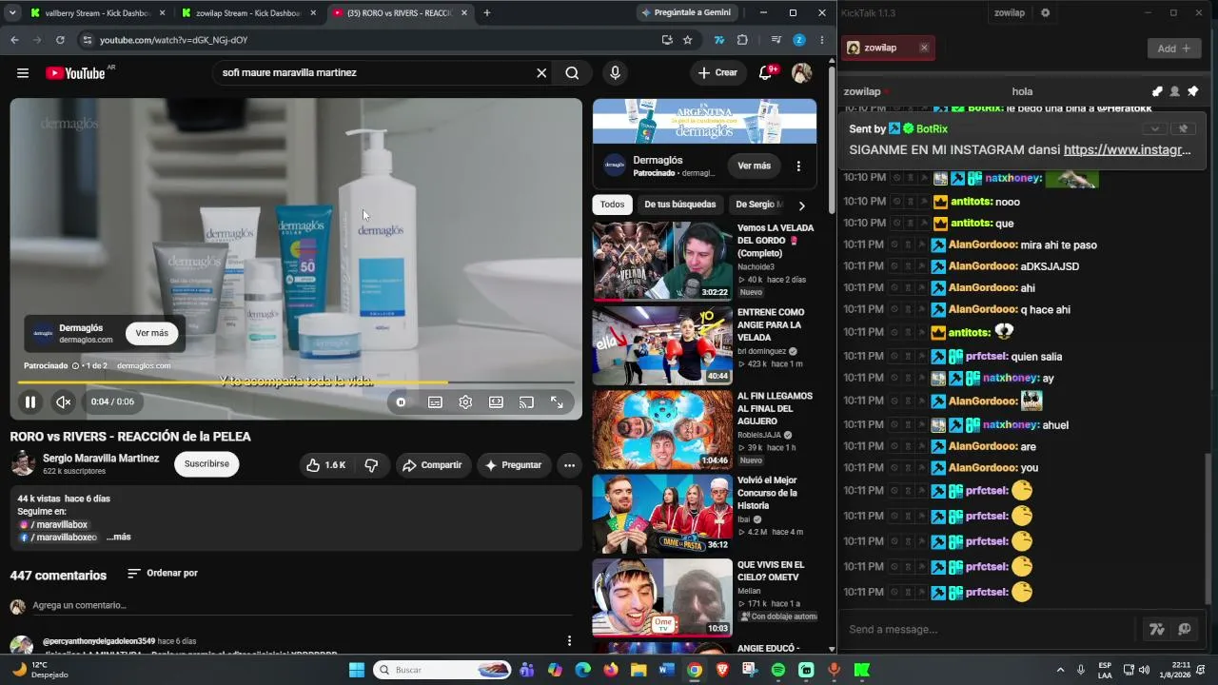1218x685 pixels.
Task: Close the zowilap chatroom tab in KickTalk
Action: [924, 48]
